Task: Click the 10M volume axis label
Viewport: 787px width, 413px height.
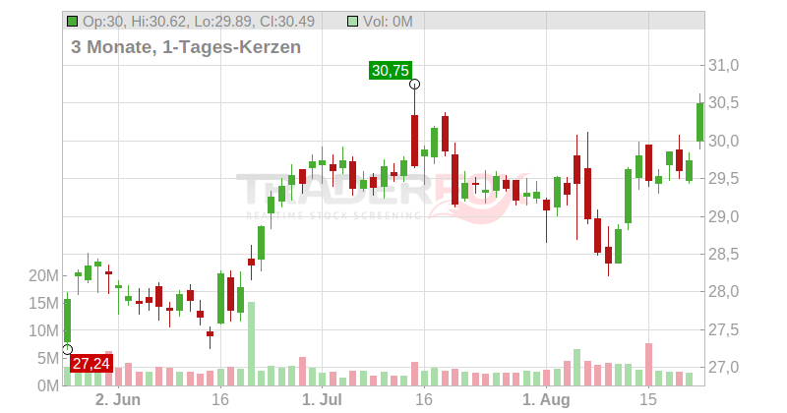Action: (43, 330)
